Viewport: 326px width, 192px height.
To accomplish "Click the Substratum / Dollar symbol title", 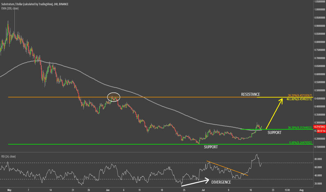I will tap(35, 4).
